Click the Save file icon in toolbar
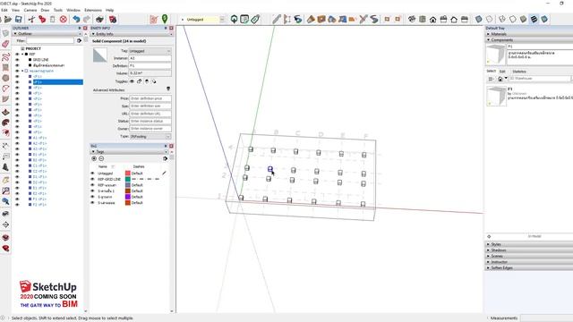The width and height of the screenshot is (573, 322). [18, 20]
